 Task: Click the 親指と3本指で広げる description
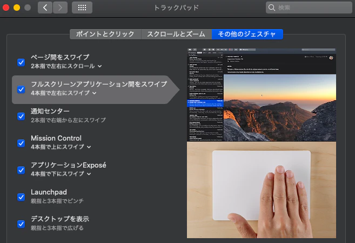(x=57, y=227)
